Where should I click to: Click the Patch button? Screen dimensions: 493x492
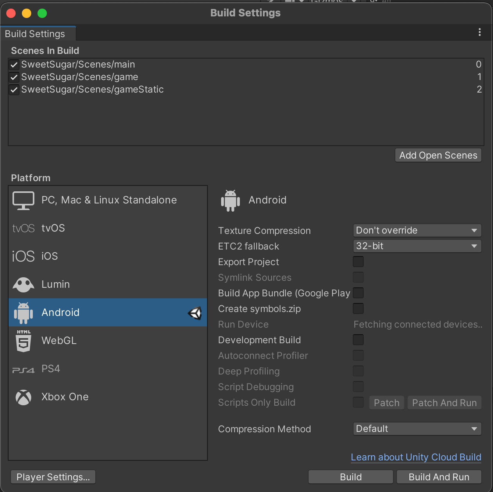(387, 403)
